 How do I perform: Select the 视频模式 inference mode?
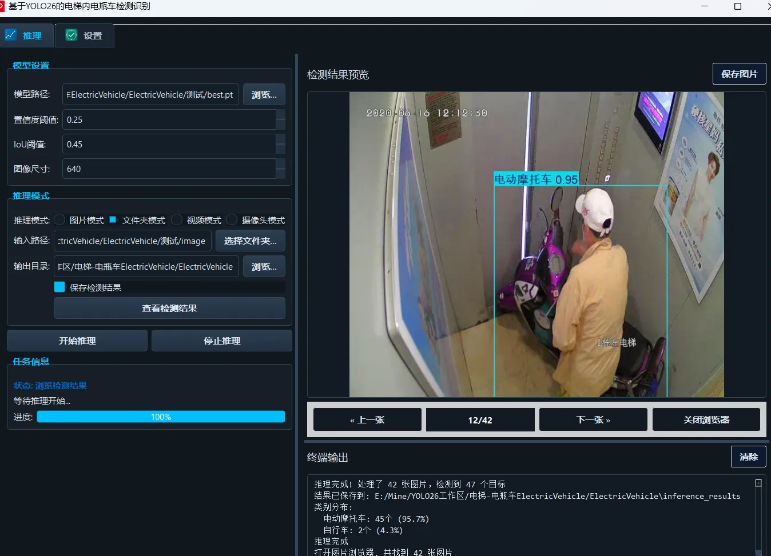click(176, 219)
